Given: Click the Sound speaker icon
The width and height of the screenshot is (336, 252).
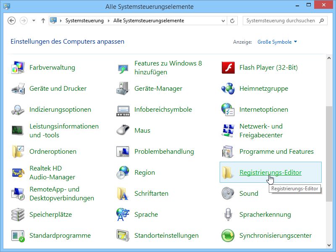Looking at the screenshot, I should pos(228,194).
